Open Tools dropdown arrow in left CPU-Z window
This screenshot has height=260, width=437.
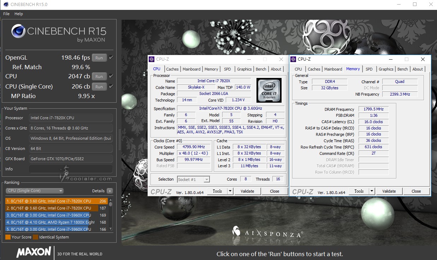[x=230, y=191]
